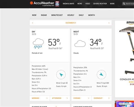Open the Video menu
Image resolution: width=134 pixels, height=107 pixels.
coord(88,4)
